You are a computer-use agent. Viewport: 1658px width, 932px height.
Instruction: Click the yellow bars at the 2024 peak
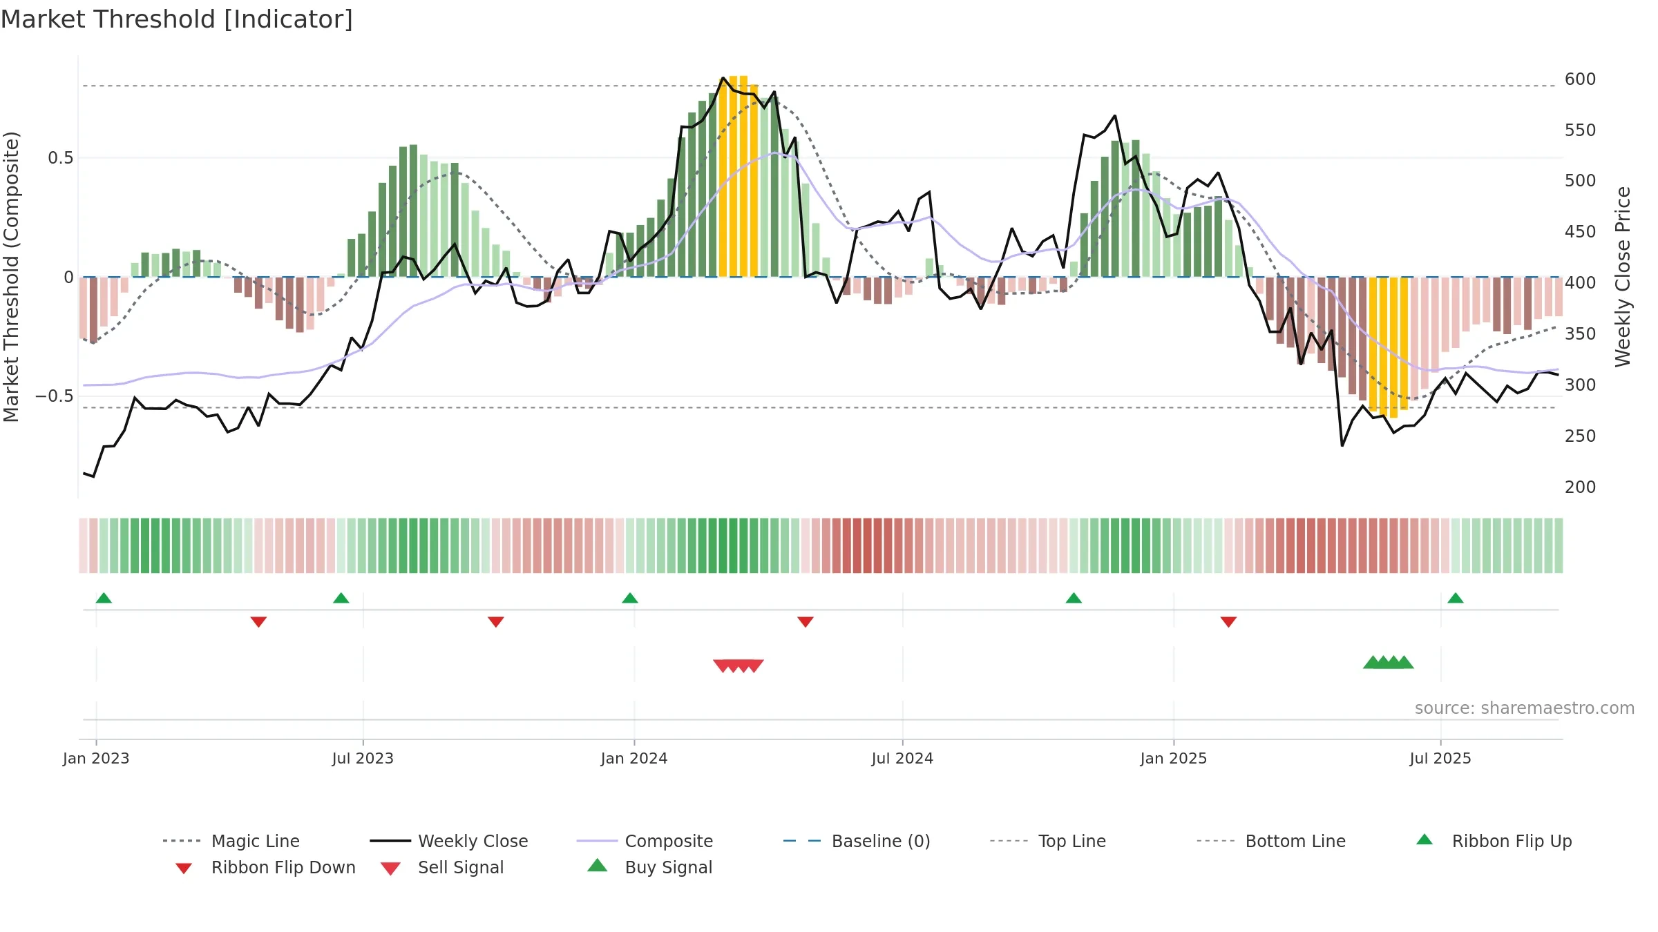pos(739,177)
